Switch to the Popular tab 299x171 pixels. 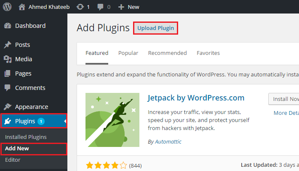pyautogui.click(x=128, y=53)
